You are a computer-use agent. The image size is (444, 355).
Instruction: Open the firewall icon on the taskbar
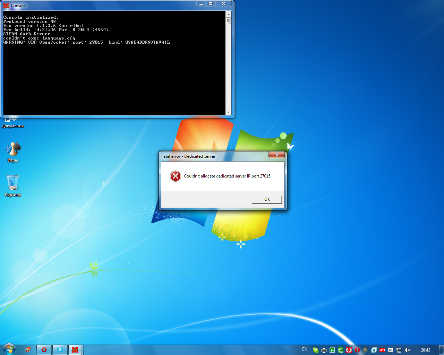(x=28, y=350)
